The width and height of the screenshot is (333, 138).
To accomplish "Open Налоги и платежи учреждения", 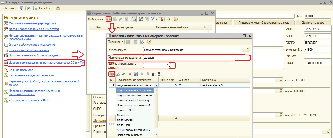I will [x=29, y=50].
